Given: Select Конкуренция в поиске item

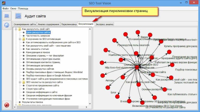Looking at the screenshot, I should (38, 52).
